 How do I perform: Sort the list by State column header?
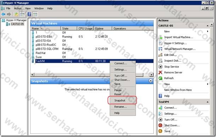69,29
